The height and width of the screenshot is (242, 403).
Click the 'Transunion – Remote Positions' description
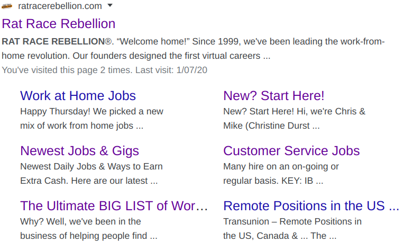pos(292,222)
